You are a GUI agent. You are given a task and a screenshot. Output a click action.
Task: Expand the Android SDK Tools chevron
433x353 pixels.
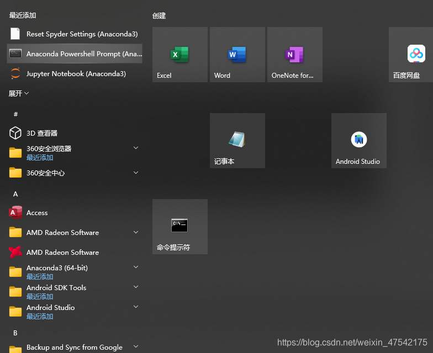click(x=136, y=287)
